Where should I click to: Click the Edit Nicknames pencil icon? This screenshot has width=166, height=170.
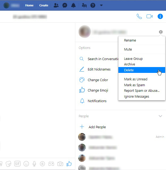(82, 69)
